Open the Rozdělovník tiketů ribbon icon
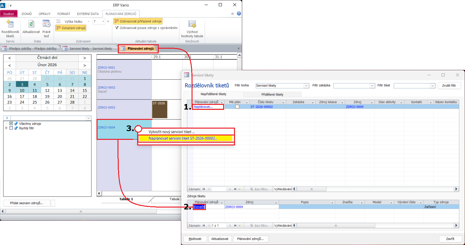 (x=10, y=24)
